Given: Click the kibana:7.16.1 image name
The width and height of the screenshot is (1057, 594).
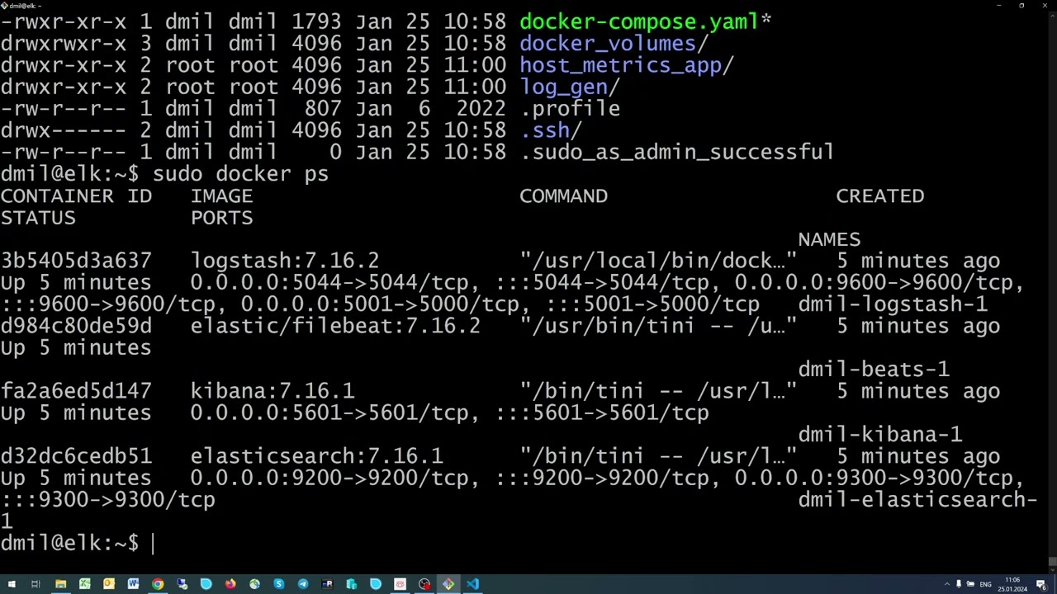Looking at the screenshot, I should (273, 391).
